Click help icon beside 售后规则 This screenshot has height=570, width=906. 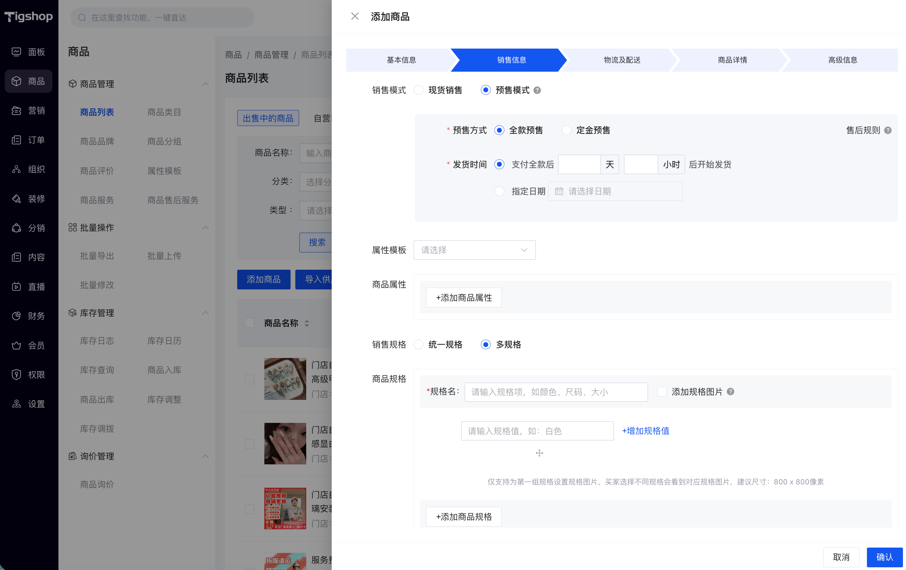coord(888,130)
